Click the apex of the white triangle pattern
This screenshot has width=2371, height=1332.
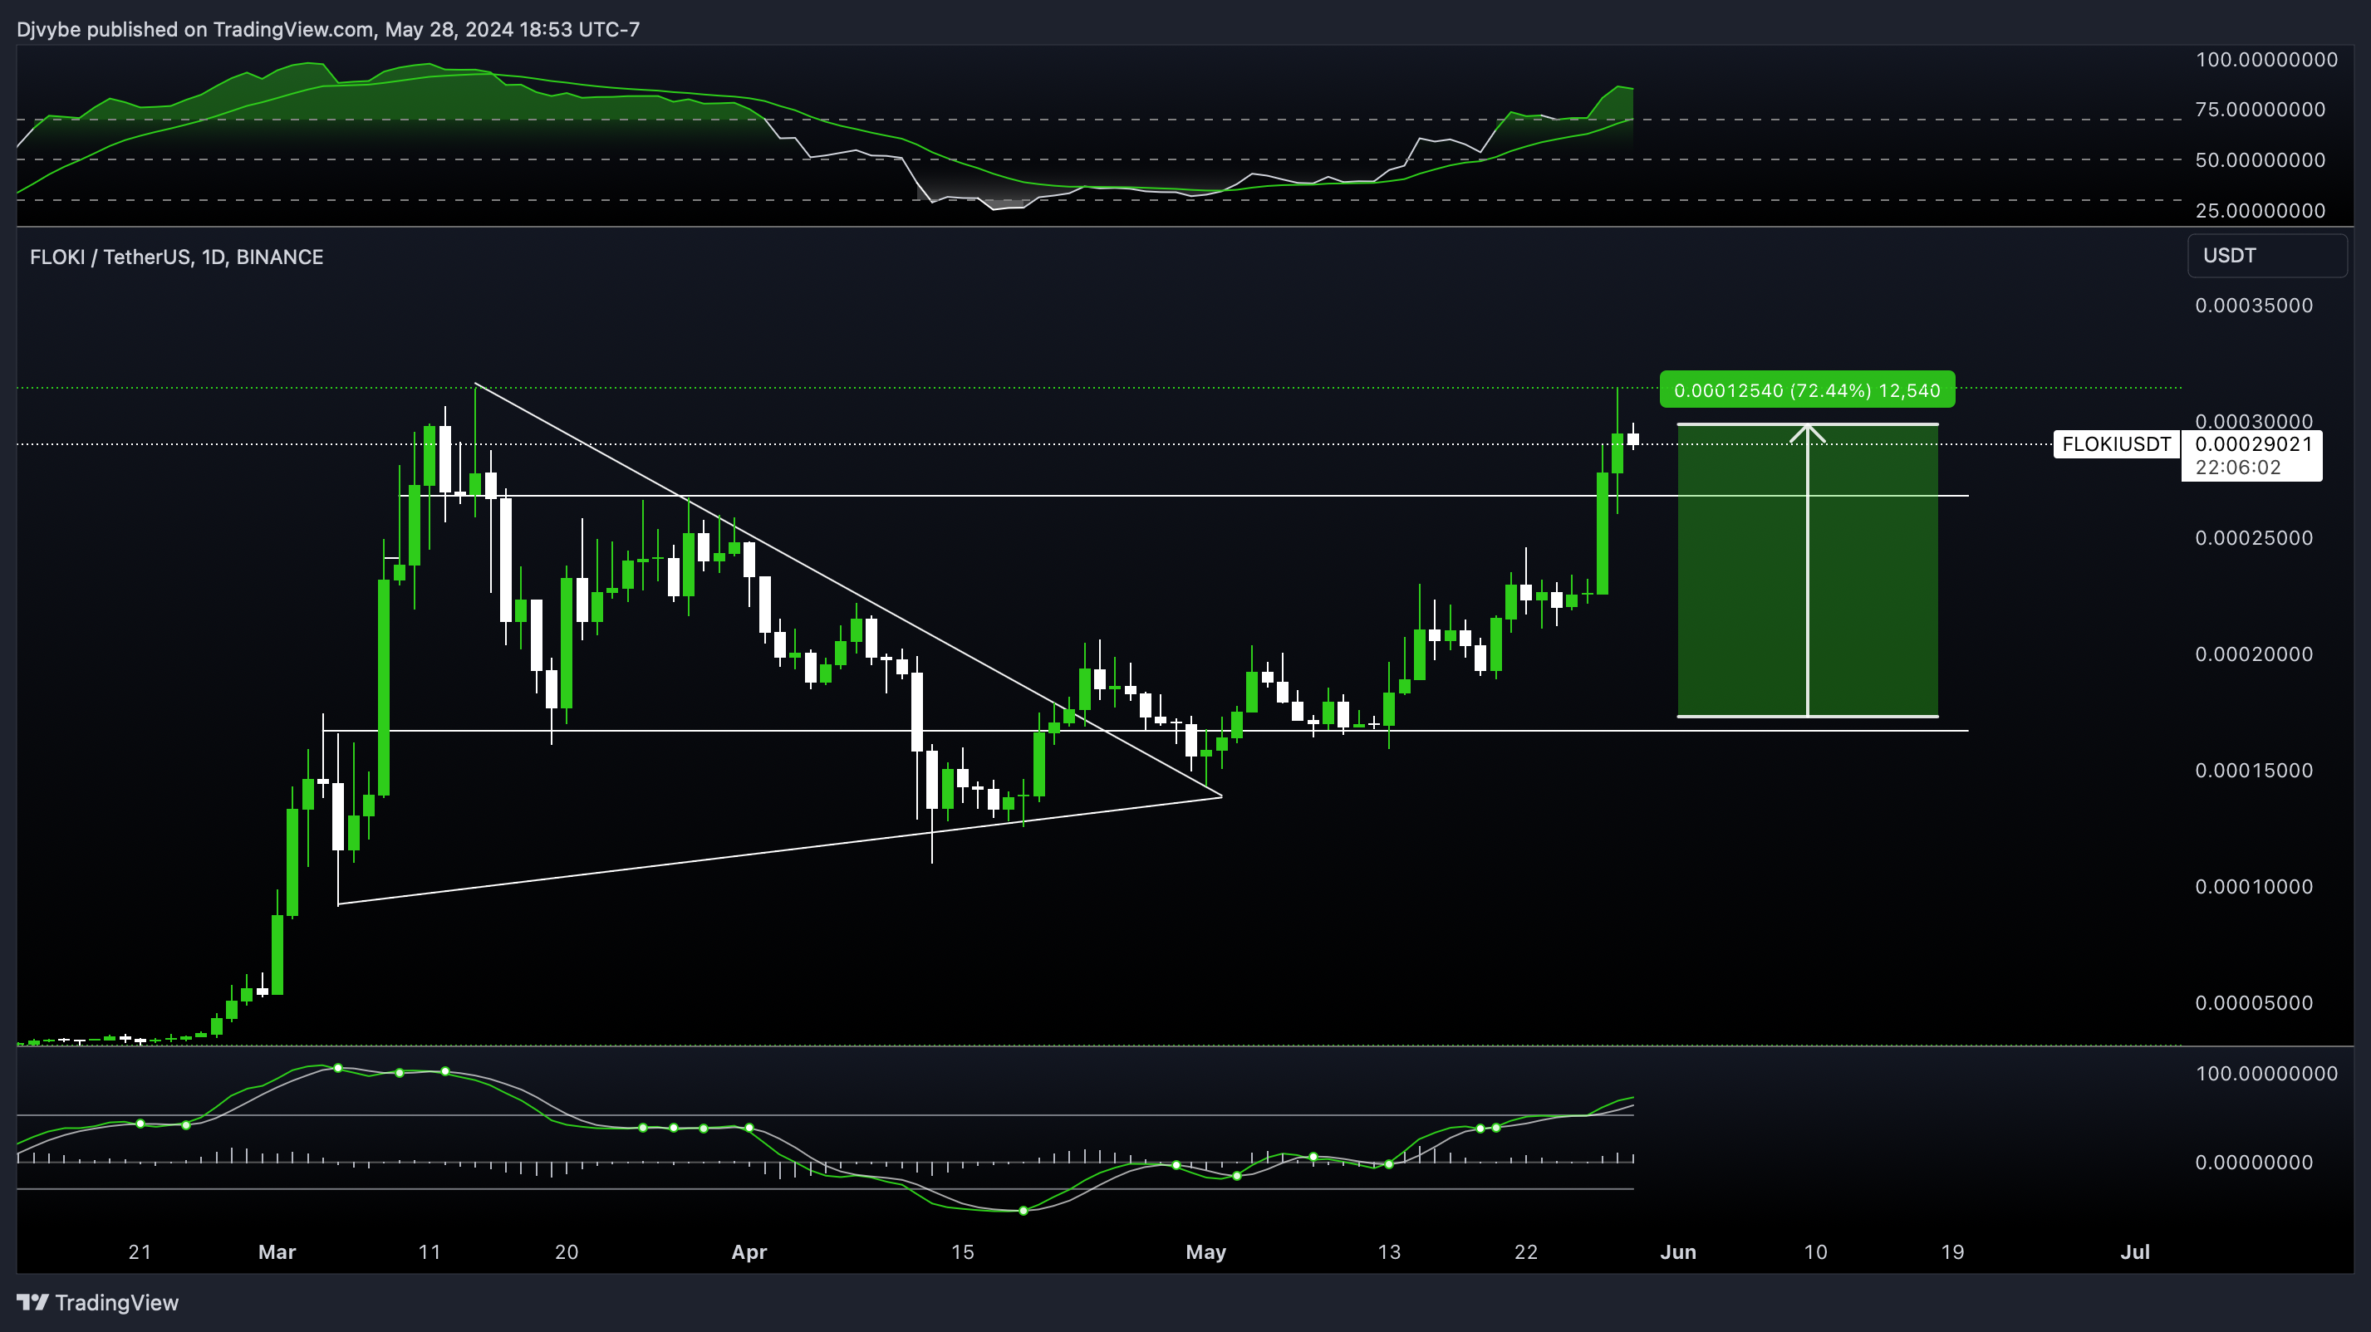click(x=1221, y=796)
